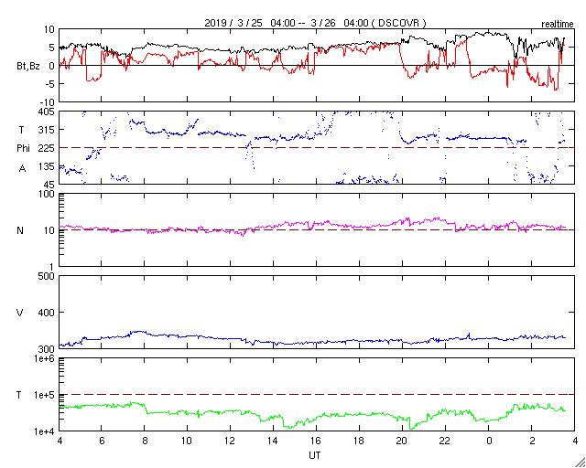The height and width of the screenshot is (468, 586).
Task: Click the 'V' velocity panel label
Action: tap(20, 313)
